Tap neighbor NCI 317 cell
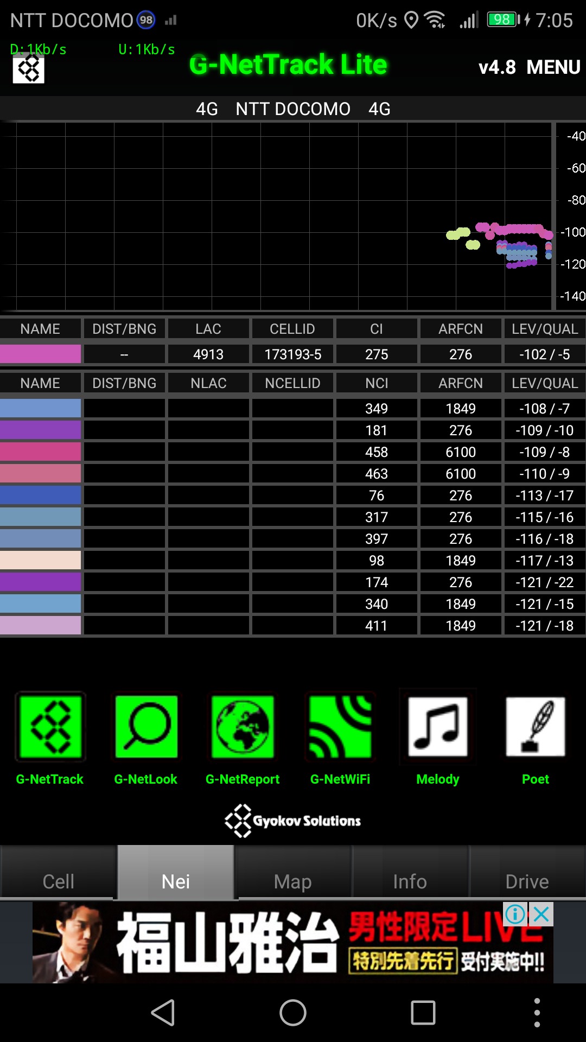 coord(377,517)
